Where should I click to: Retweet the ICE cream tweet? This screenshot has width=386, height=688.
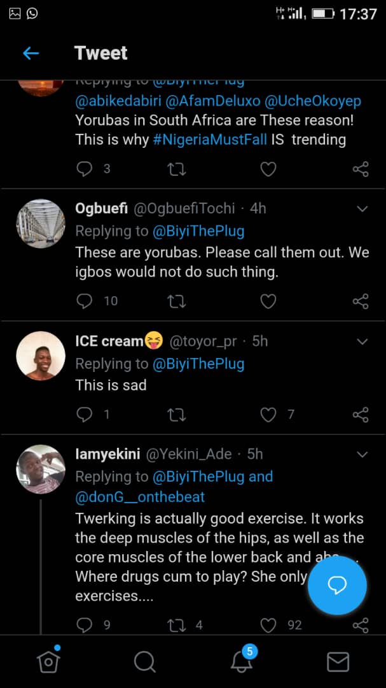176,415
